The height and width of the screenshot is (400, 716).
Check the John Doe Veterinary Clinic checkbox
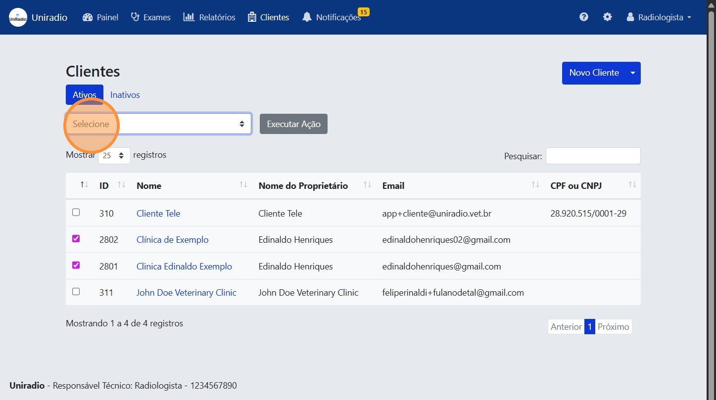(x=76, y=291)
